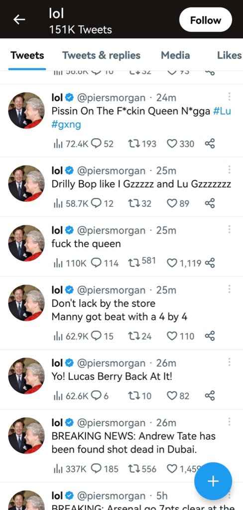
Task: Retweet the "fuck the queen" tweet
Action: point(134,263)
